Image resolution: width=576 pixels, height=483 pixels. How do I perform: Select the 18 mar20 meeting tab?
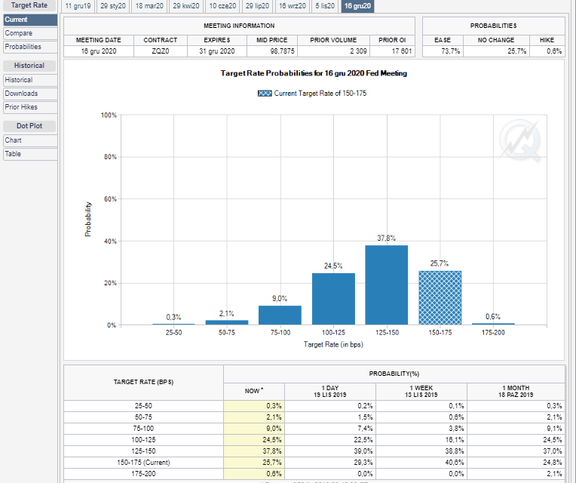tap(149, 6)
